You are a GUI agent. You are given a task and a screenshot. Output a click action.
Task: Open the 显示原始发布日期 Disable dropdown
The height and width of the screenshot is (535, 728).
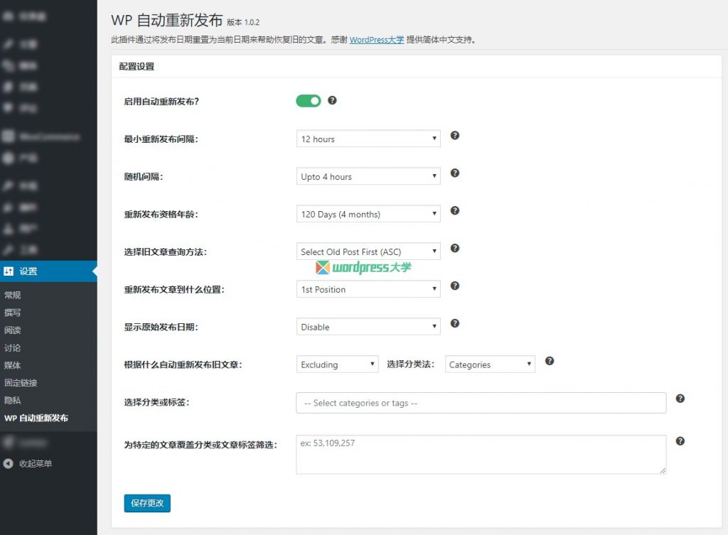click(x=368, y=327)
